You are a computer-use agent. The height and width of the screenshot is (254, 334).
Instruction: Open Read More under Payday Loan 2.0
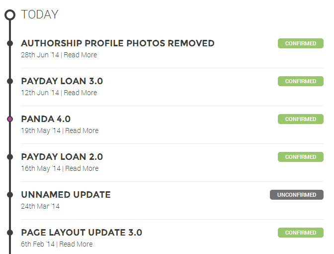pos(82,168)
